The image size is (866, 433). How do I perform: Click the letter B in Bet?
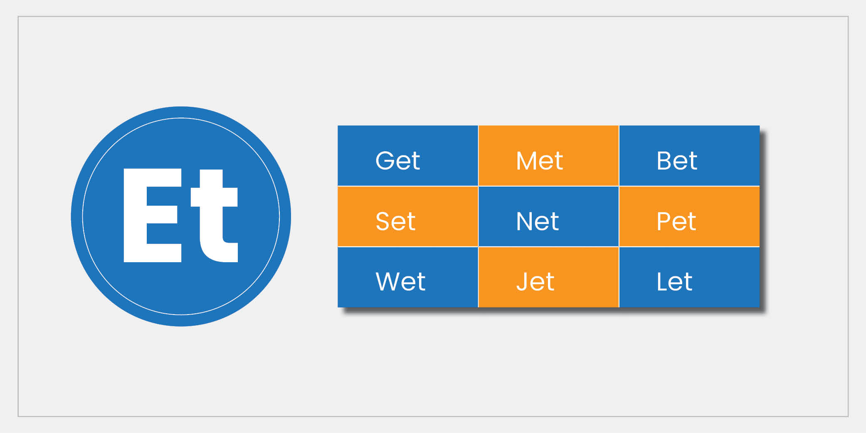tap(664, 160)
